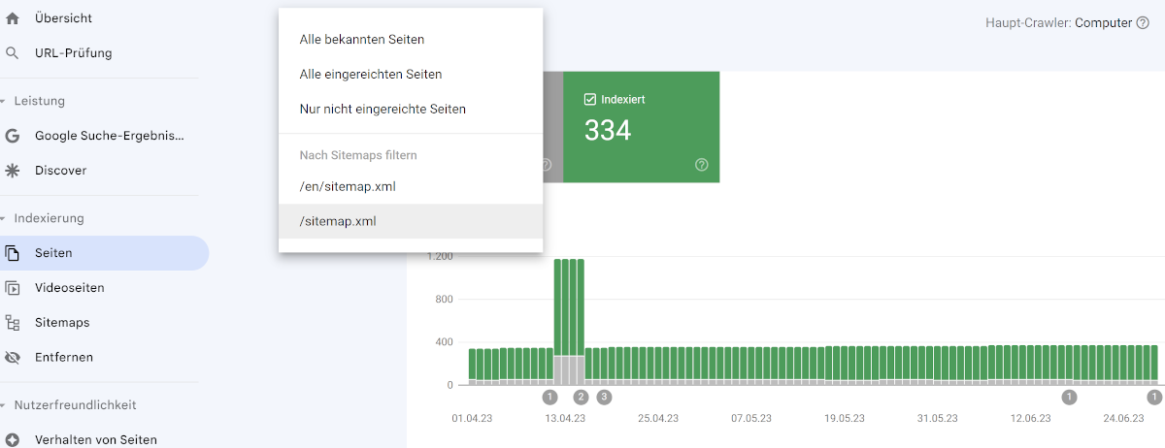
Task: Toggle the Indexiert checkbox
Action: pos(589,99)
